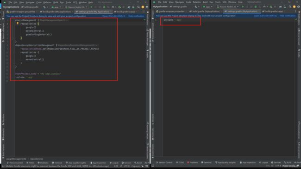Open the Navigate menu in right window

[180, 2]
